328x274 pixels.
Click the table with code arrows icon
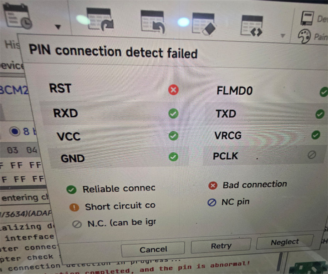pos(252,26)
